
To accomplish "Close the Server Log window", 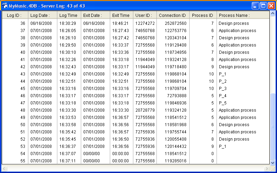I will (271, 6).
